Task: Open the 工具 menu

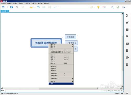Action: [x=34, y=3]
